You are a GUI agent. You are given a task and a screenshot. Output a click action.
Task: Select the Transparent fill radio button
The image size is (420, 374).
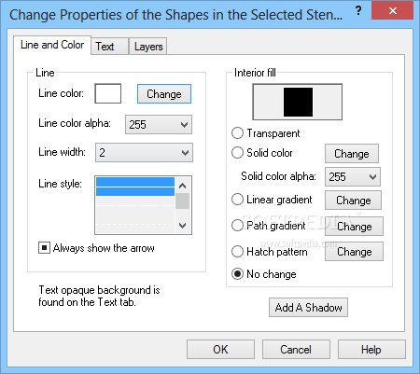tap(237, 133)
